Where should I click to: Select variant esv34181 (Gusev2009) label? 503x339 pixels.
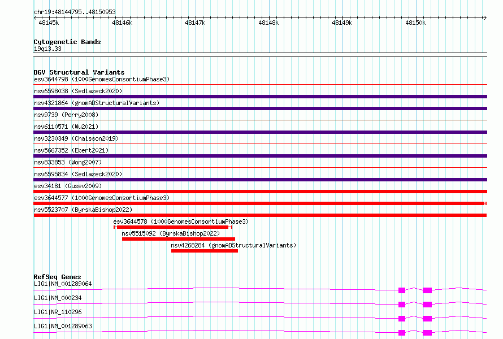click(x=68, y=186)
